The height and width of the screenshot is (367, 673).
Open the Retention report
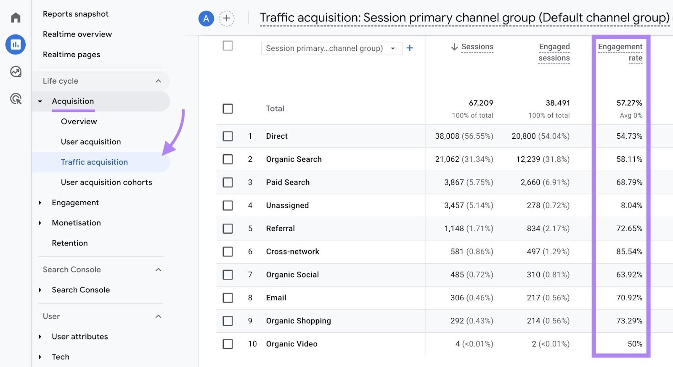tap(70, 243)
